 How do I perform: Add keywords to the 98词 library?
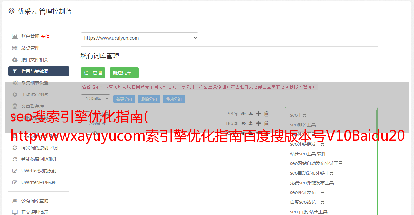tap(258, 114)
